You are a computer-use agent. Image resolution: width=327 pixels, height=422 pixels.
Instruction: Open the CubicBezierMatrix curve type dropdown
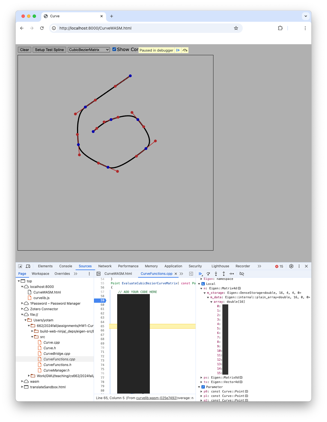point(89,50)
